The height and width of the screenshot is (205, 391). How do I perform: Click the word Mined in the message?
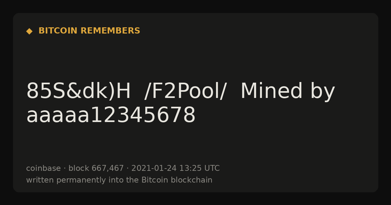coord(272,91)
